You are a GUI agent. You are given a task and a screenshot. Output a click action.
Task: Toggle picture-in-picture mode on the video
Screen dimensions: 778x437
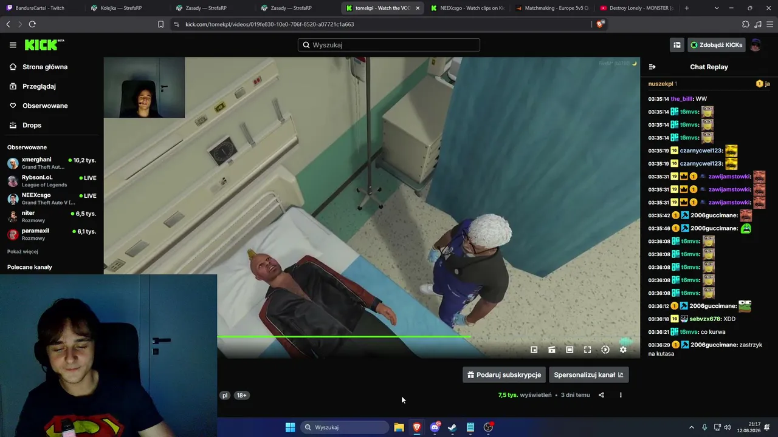[534, 350]
